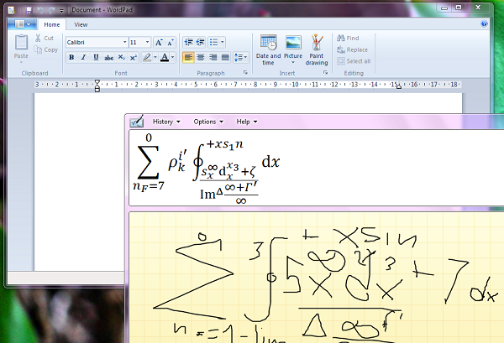Toggle Italic formatting

[83, 57]
